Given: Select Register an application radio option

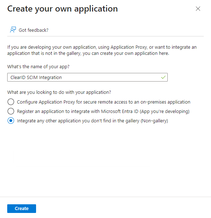Looking at the screenshot, I should 11,111.
